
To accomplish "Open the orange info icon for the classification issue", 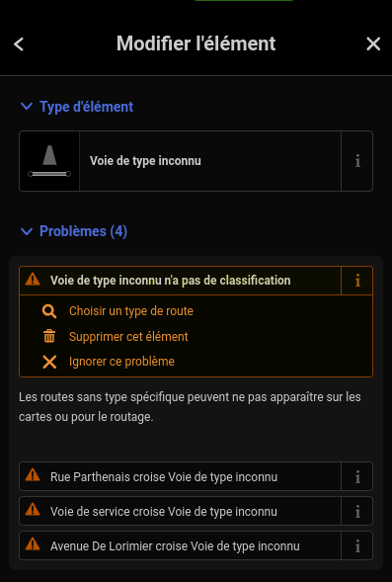I will 357,281.
